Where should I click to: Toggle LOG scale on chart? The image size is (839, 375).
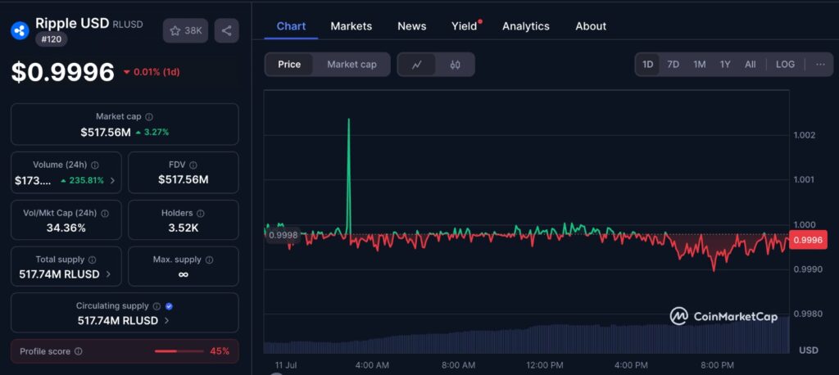785,64
